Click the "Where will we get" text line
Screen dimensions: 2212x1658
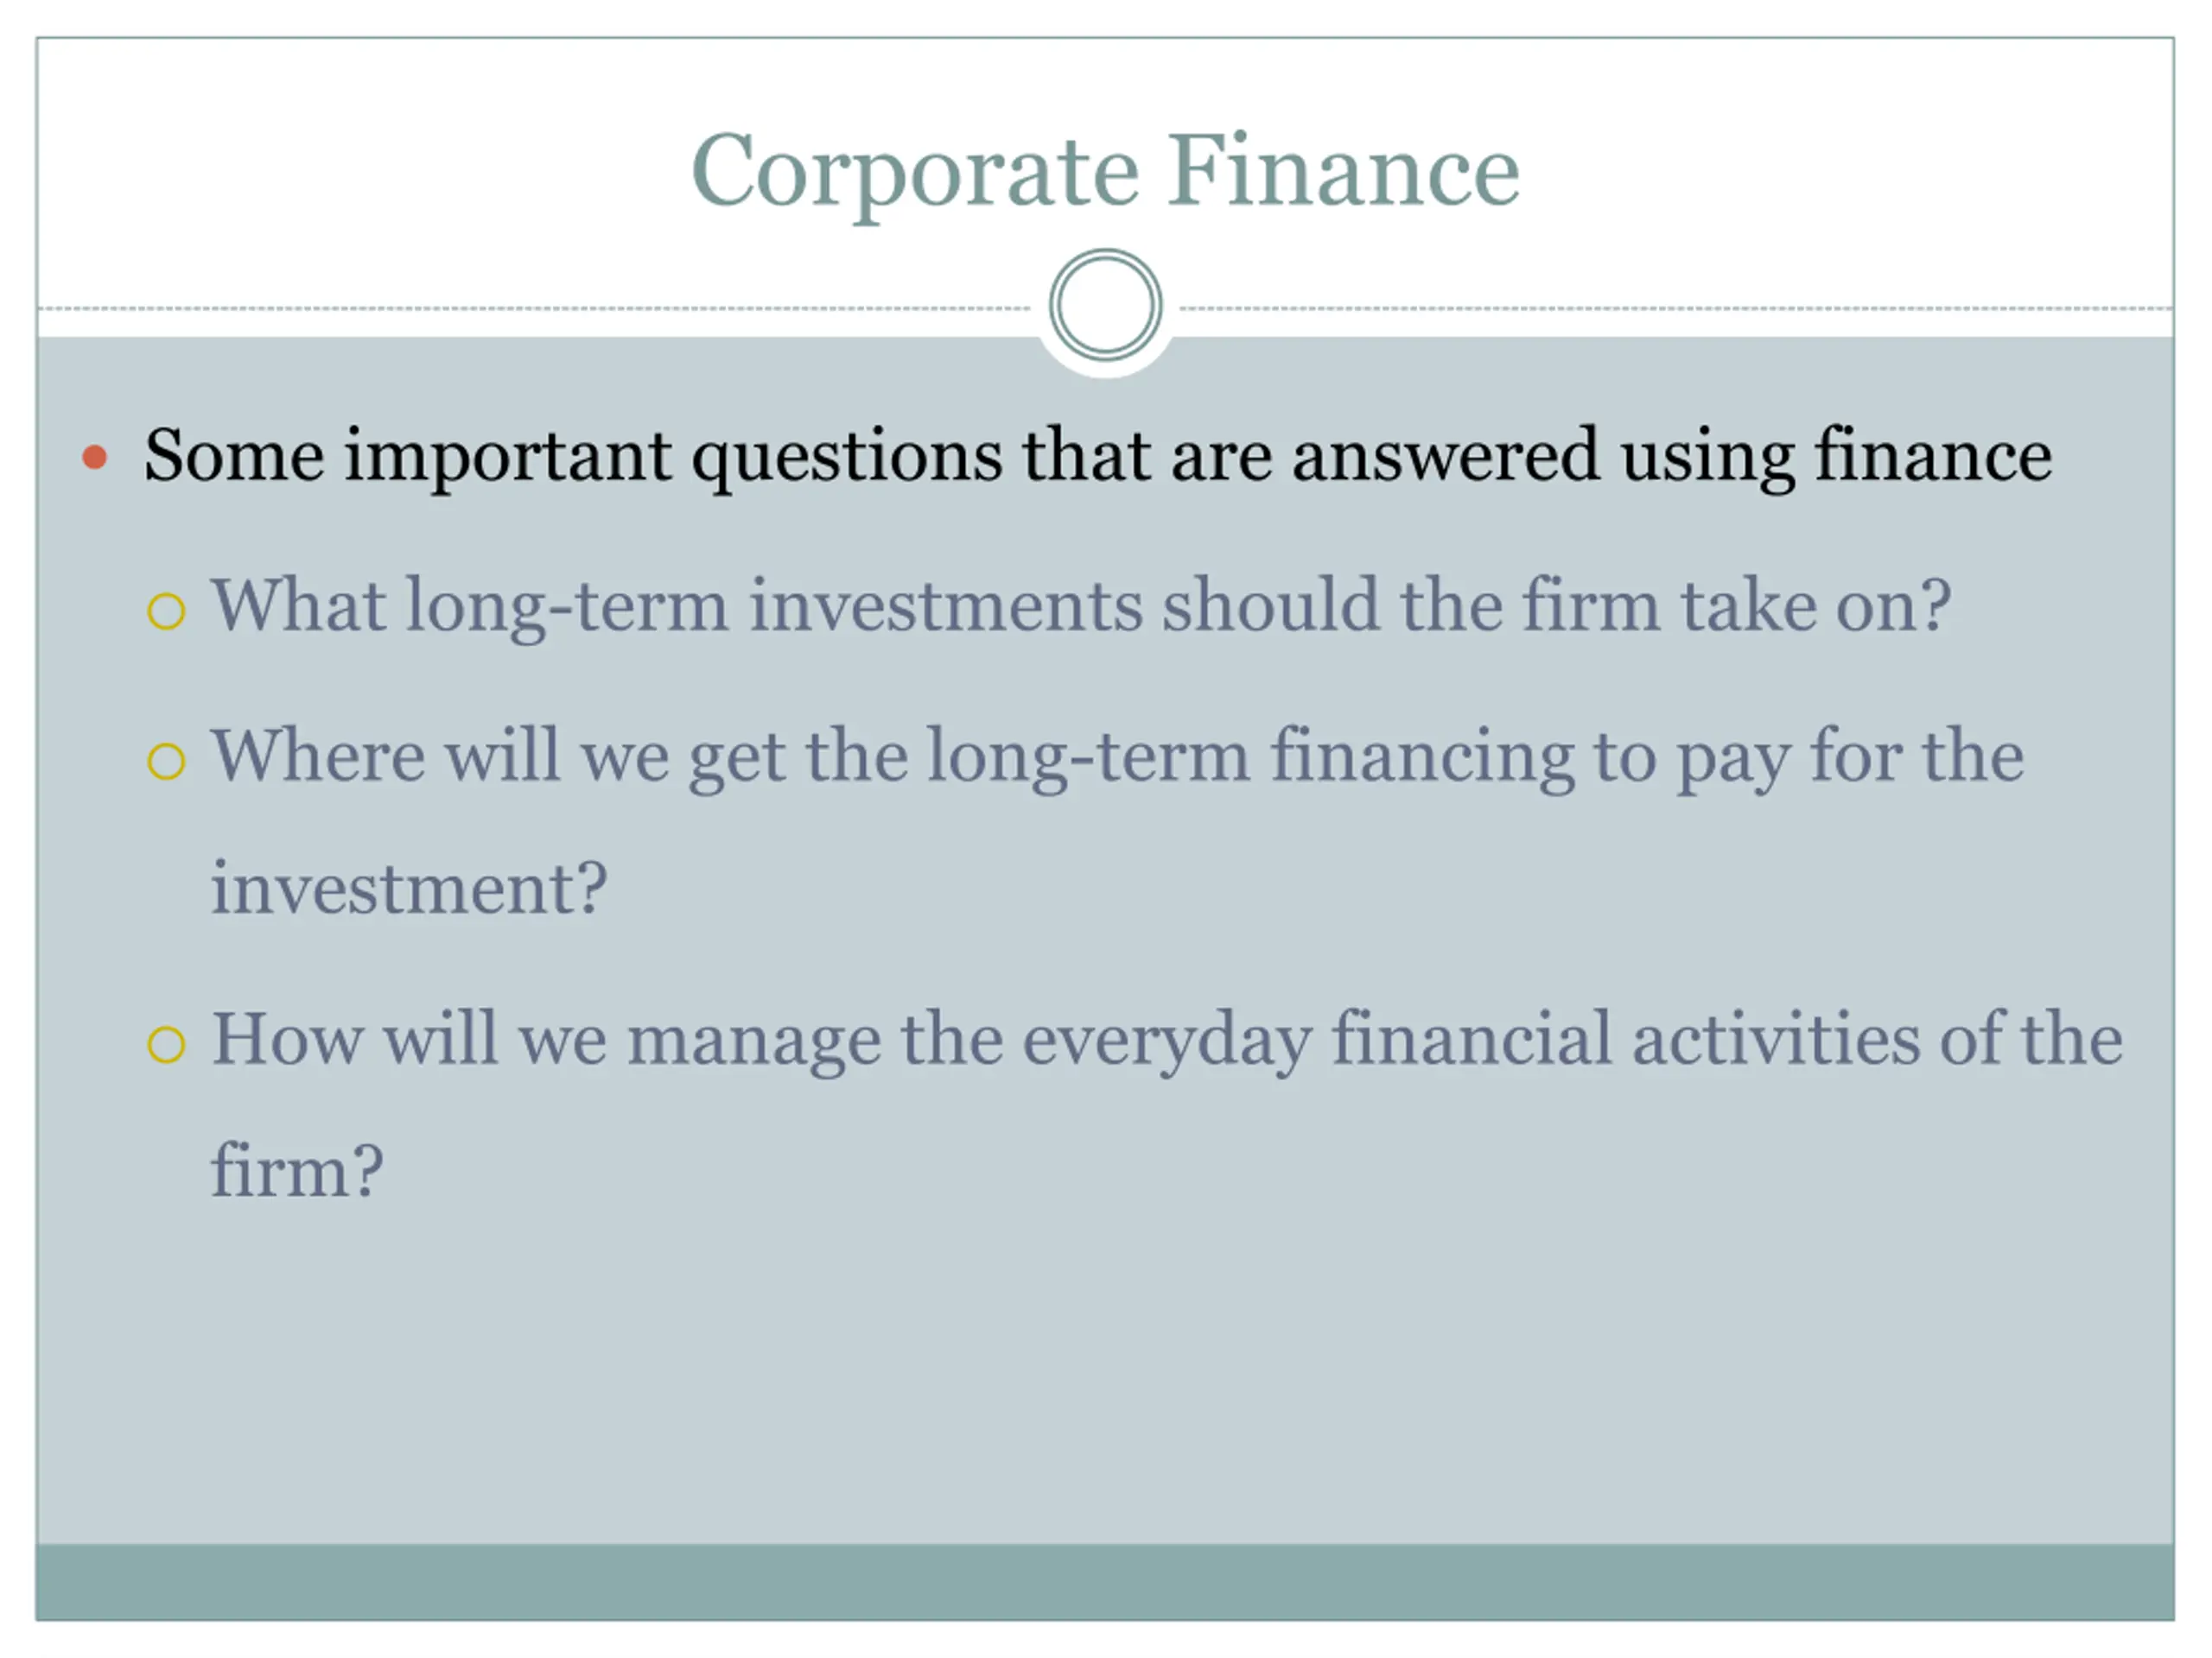pyautogui.click(x=1116, y=756)
